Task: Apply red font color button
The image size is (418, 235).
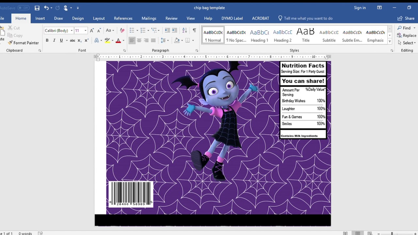Action: [118, 40]
